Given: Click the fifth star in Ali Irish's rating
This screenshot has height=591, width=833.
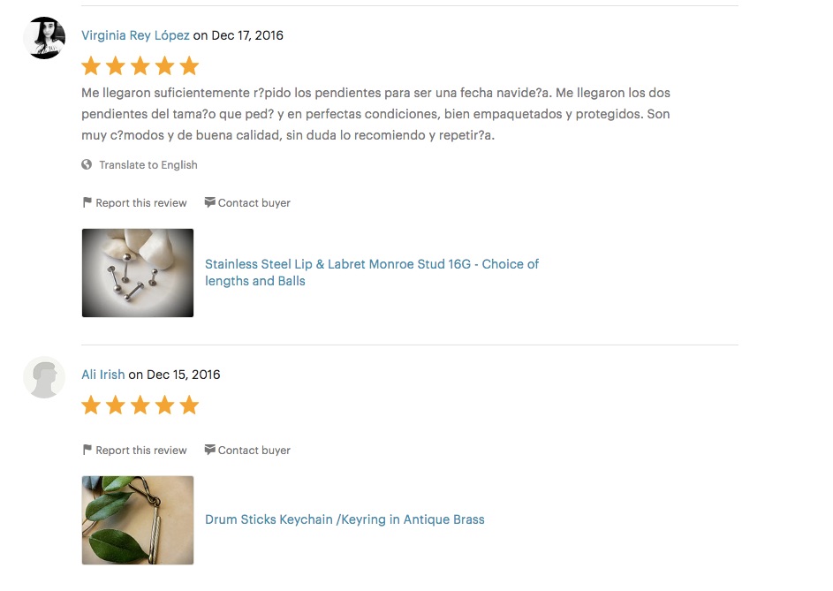Looking at the screenshot, I should tap(189, 405).
